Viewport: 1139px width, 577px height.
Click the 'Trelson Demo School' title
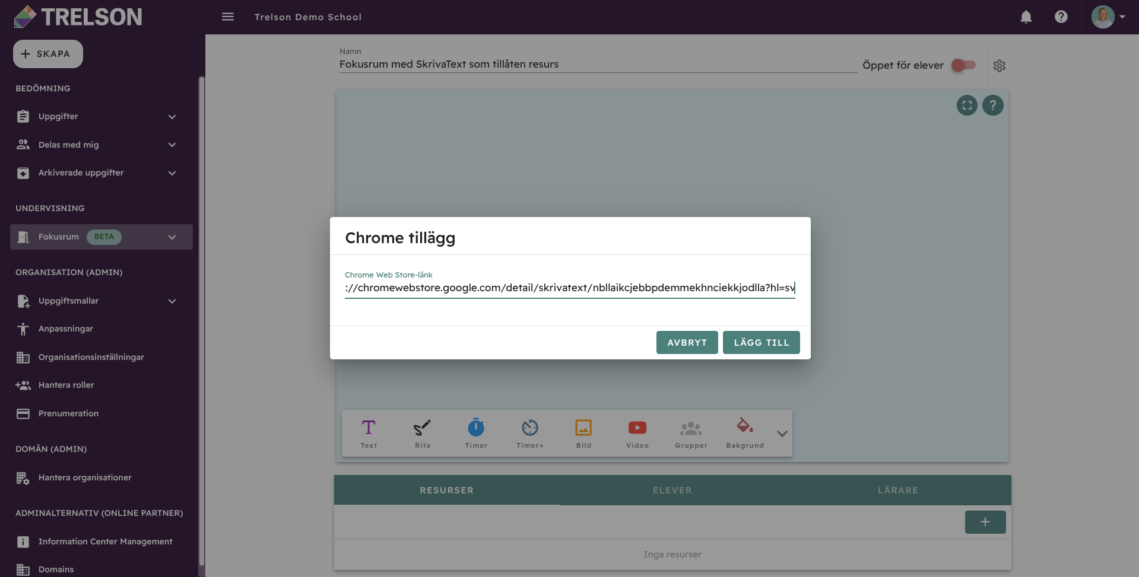(308, 17)
